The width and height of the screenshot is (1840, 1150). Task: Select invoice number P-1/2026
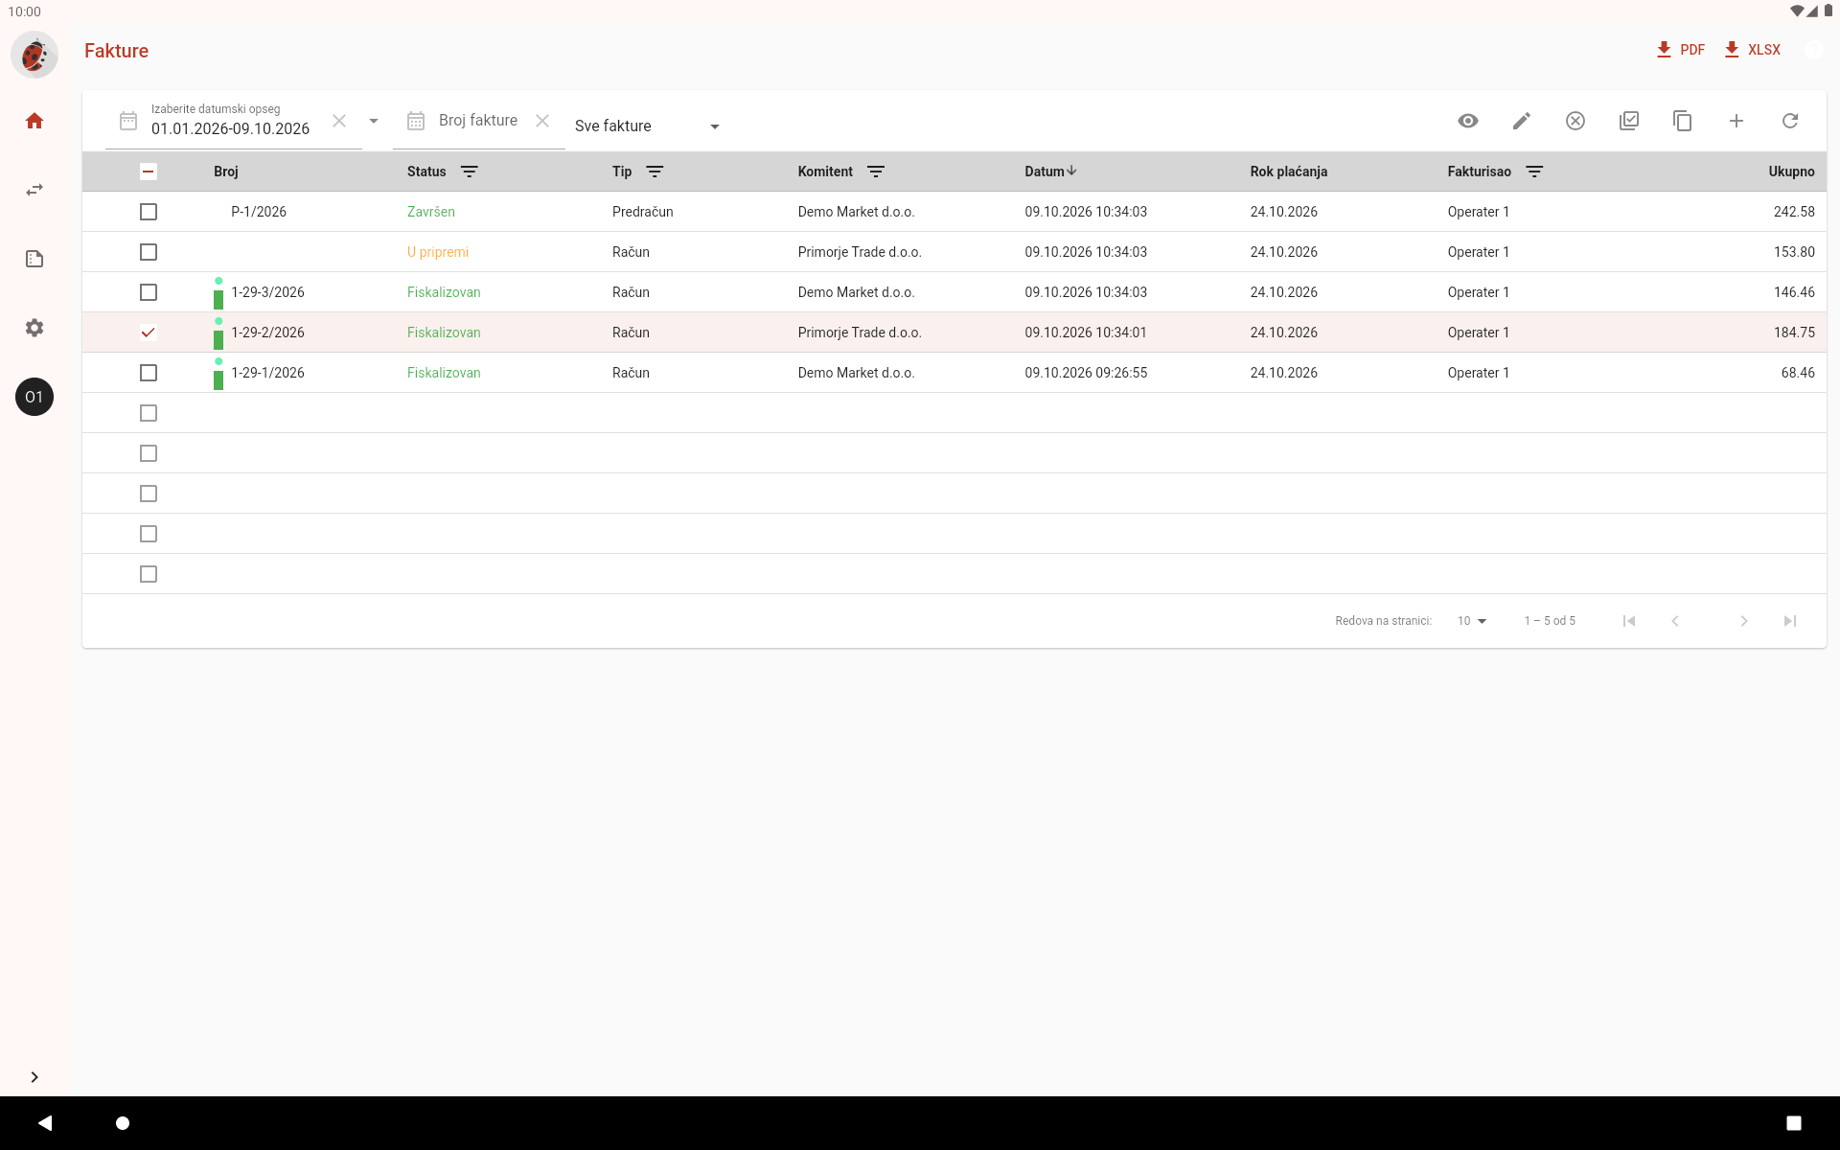[x=259, y=212]
